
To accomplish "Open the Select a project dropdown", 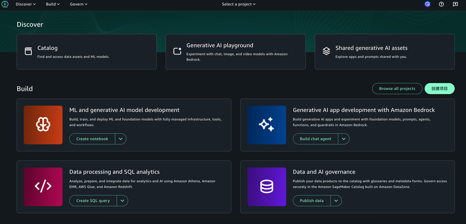I will 238,4.
